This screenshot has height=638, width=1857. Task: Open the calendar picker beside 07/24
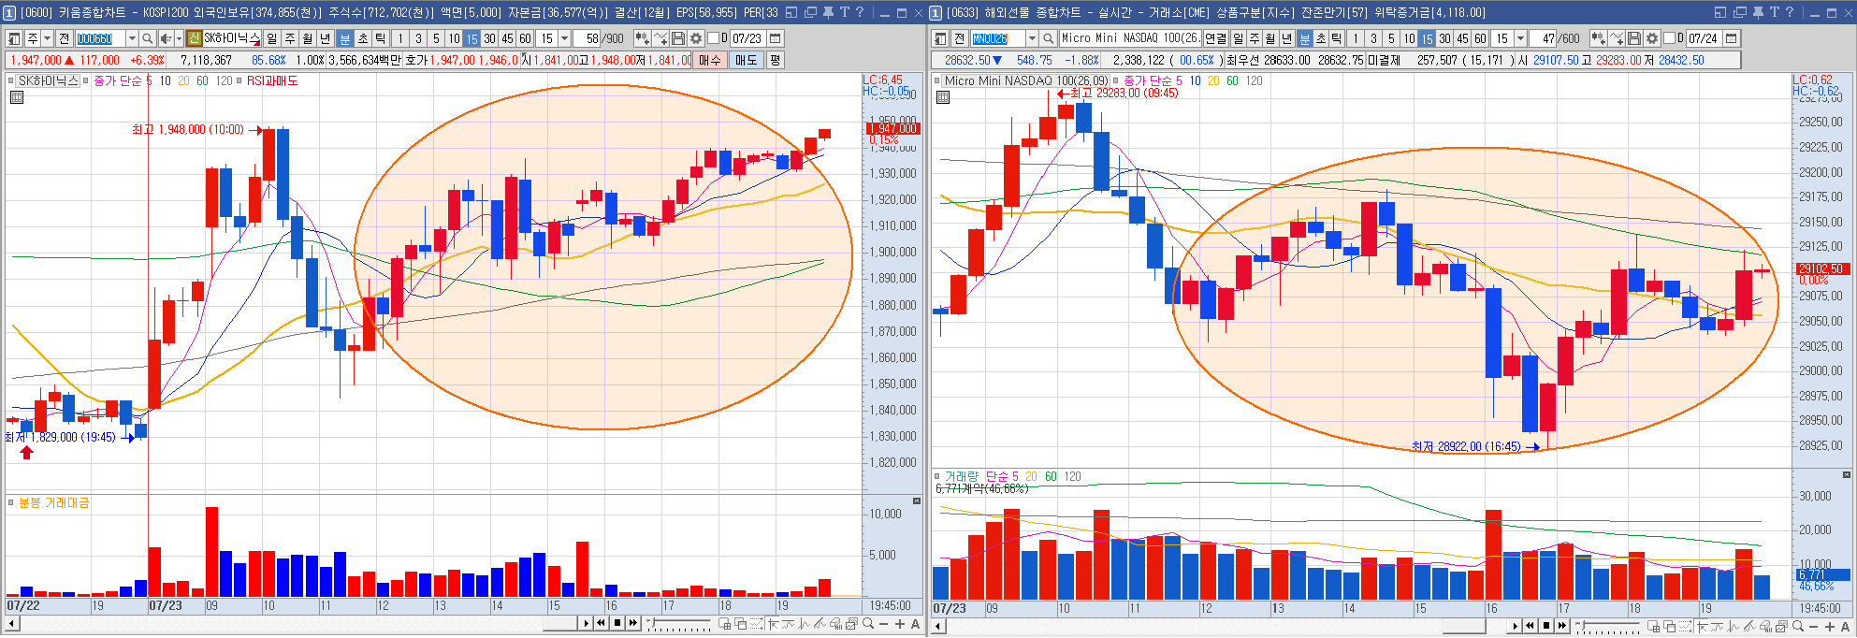click(1732, 38)
